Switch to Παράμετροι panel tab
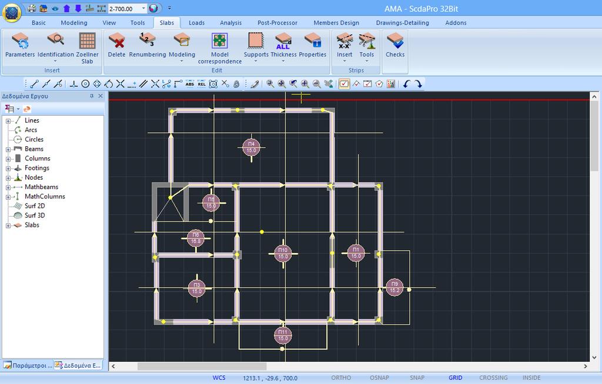Image resolution: width=602 pixels, height=384 pixels. pyautogui.click(x=28, y=365)
